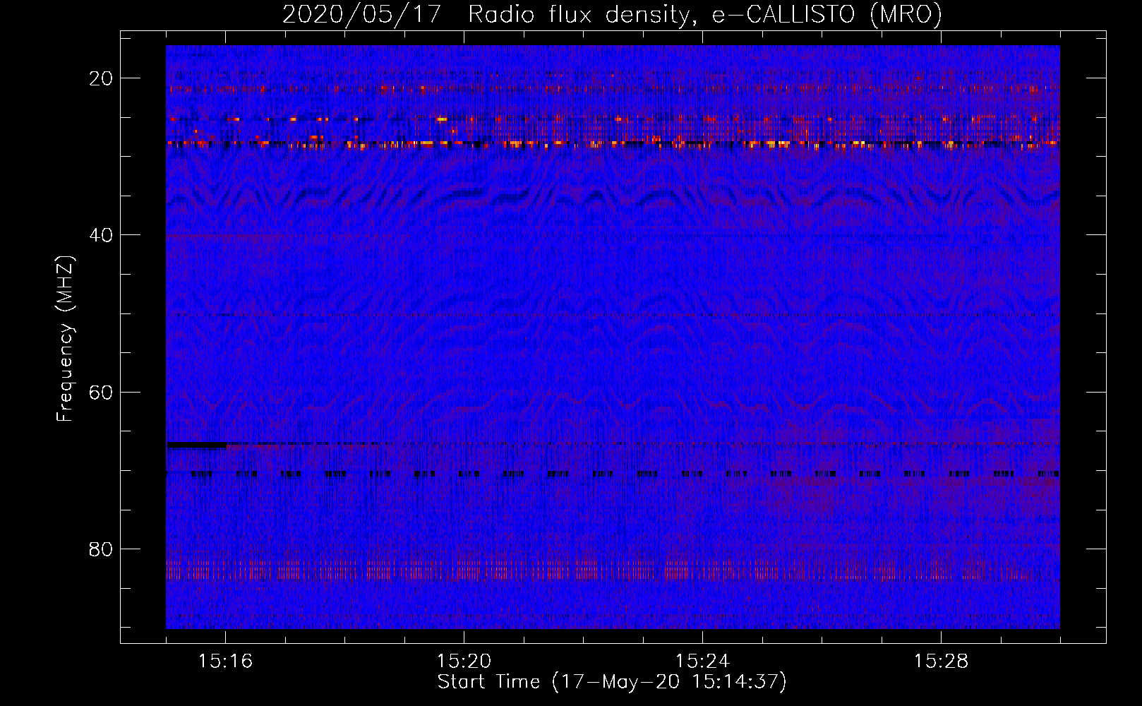This screenshot has width=1142, height=706.
Task: Click the e-CALLISTO (MRO) text in title
Action: point(827,15)
